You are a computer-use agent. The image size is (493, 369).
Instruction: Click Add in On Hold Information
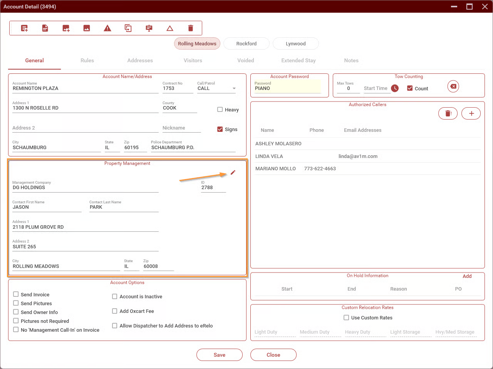(x=467, y=276)
